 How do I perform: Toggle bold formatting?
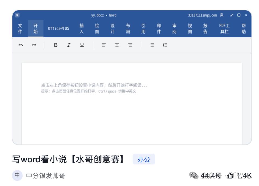(x=56, y=45)
